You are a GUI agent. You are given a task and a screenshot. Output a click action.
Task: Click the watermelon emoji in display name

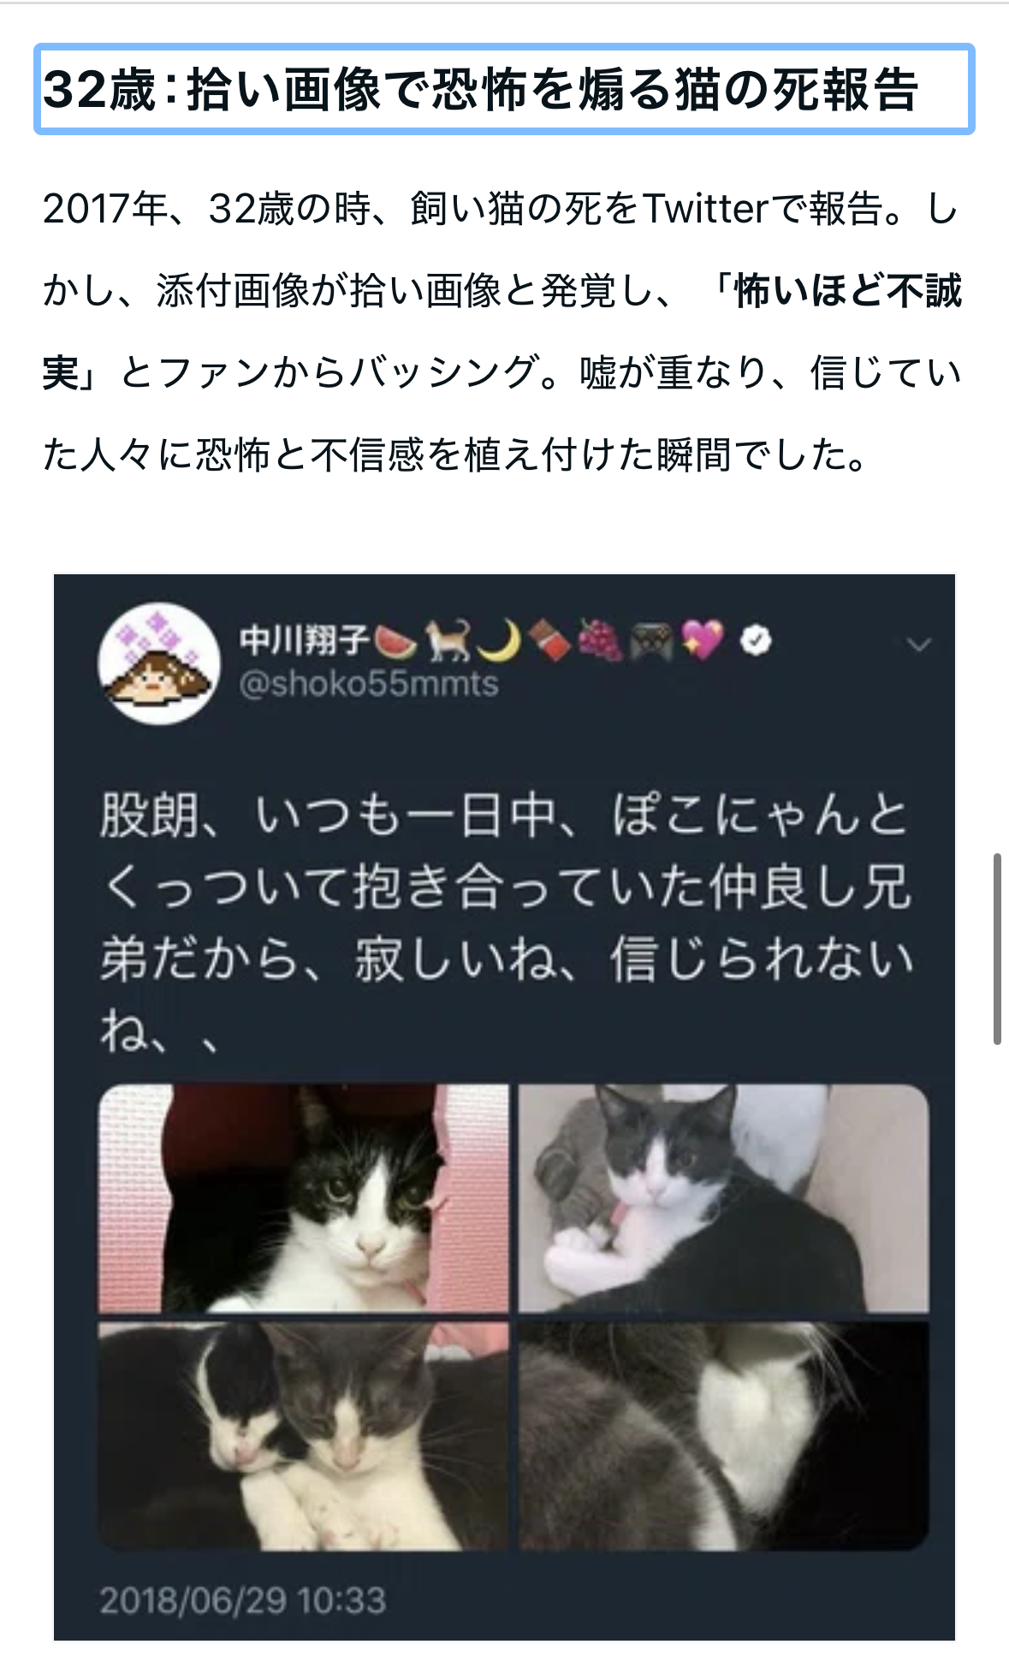tap(397, 642)
